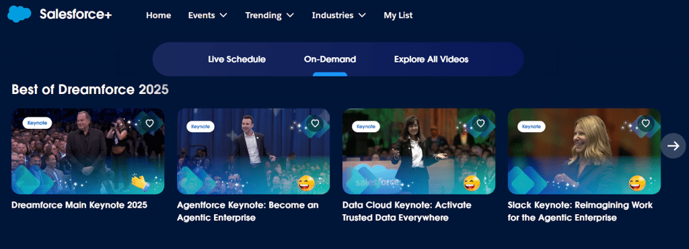Go to the Home nav item
689x249 pixels.
pos(159,15)
